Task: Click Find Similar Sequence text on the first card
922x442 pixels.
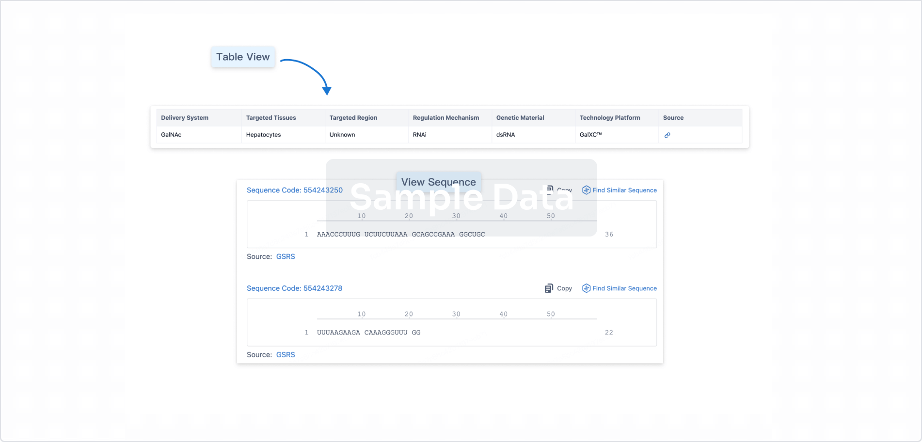Action: [625, 190]
